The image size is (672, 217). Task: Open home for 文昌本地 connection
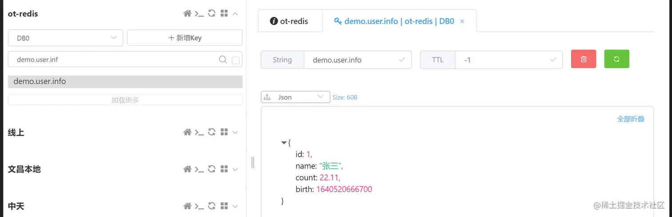[x=187, y=169]
